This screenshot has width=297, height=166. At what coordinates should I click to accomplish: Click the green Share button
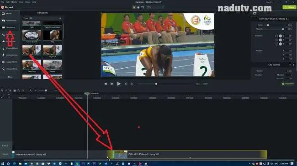pyautogui.click(x=289, y=7)
